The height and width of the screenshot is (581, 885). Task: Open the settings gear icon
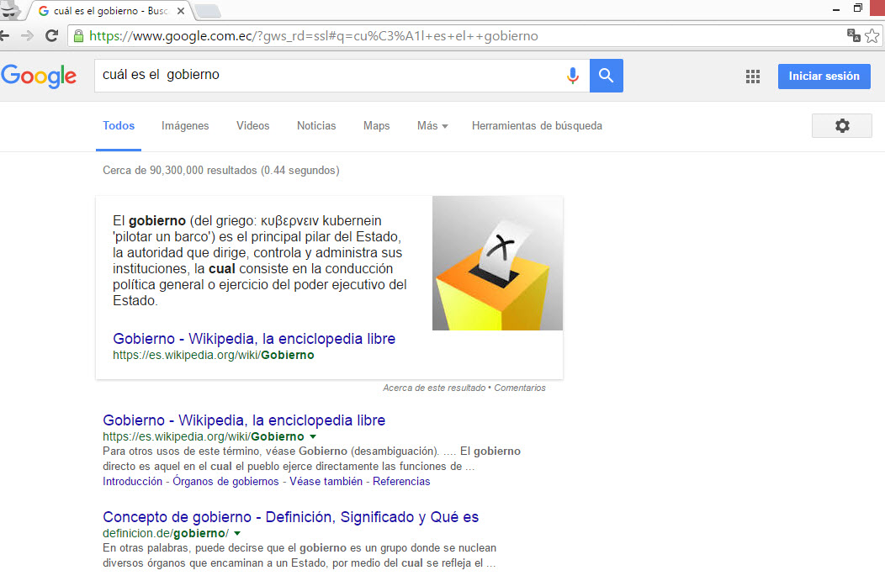tap(841, 126)
